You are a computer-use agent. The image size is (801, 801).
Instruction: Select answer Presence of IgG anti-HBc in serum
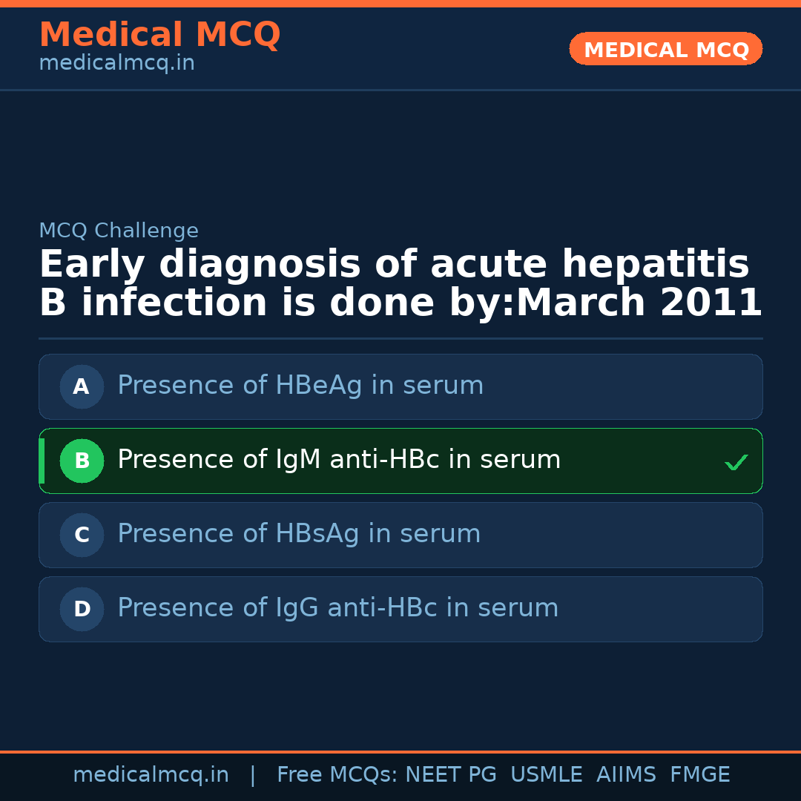tap(337, 609)
